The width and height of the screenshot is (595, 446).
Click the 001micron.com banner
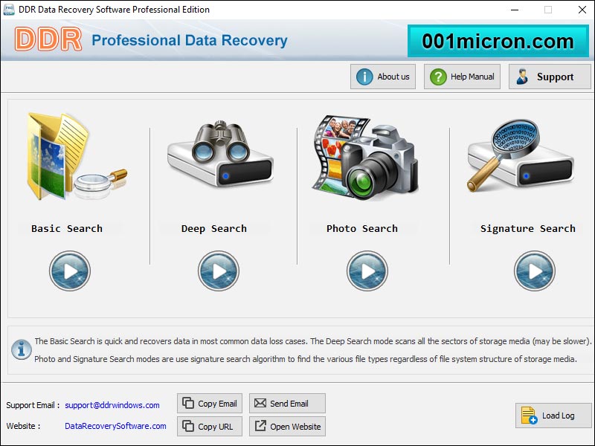(498, 41)
